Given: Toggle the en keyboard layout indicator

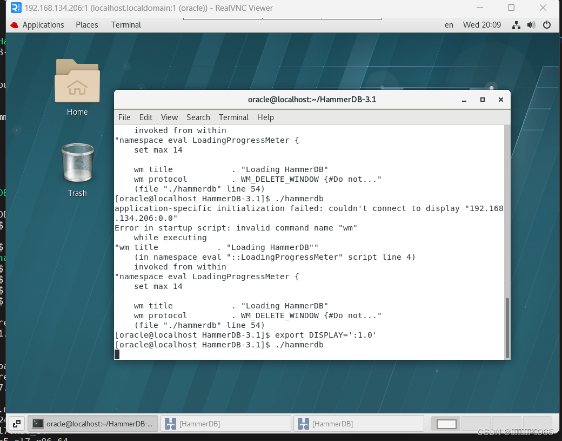Looking at the screenshot, I should pyautogui.click(x=449, y=24).
